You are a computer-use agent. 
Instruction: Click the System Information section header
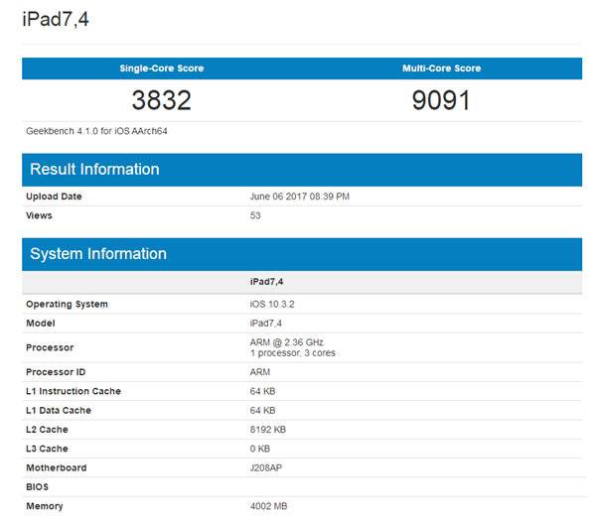[x=97, y=254]
